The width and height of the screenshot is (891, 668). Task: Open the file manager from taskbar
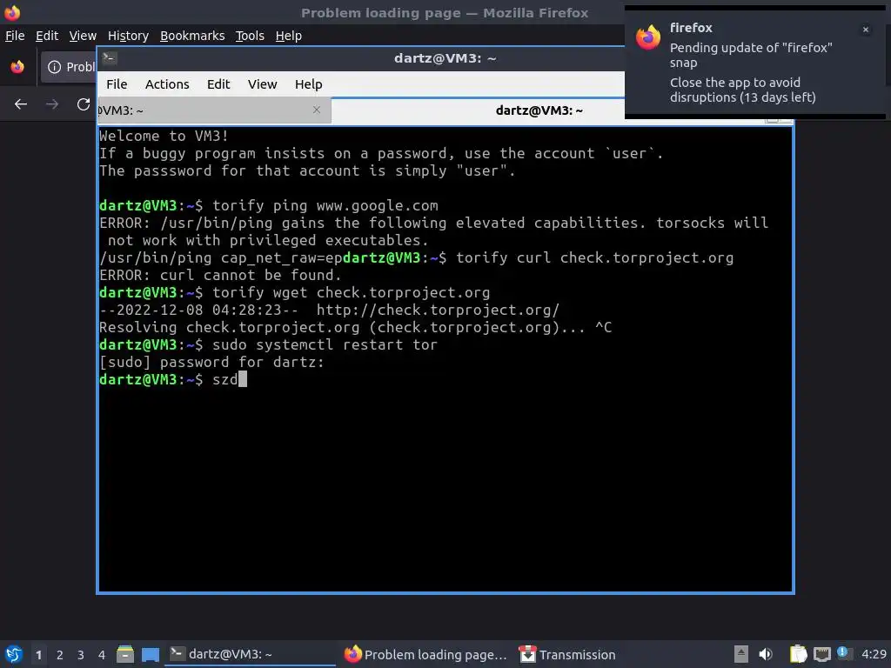coord(125,654)
